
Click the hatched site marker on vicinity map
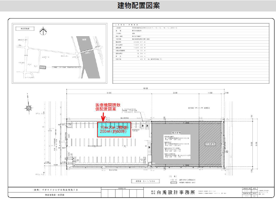tap(43, 67)
